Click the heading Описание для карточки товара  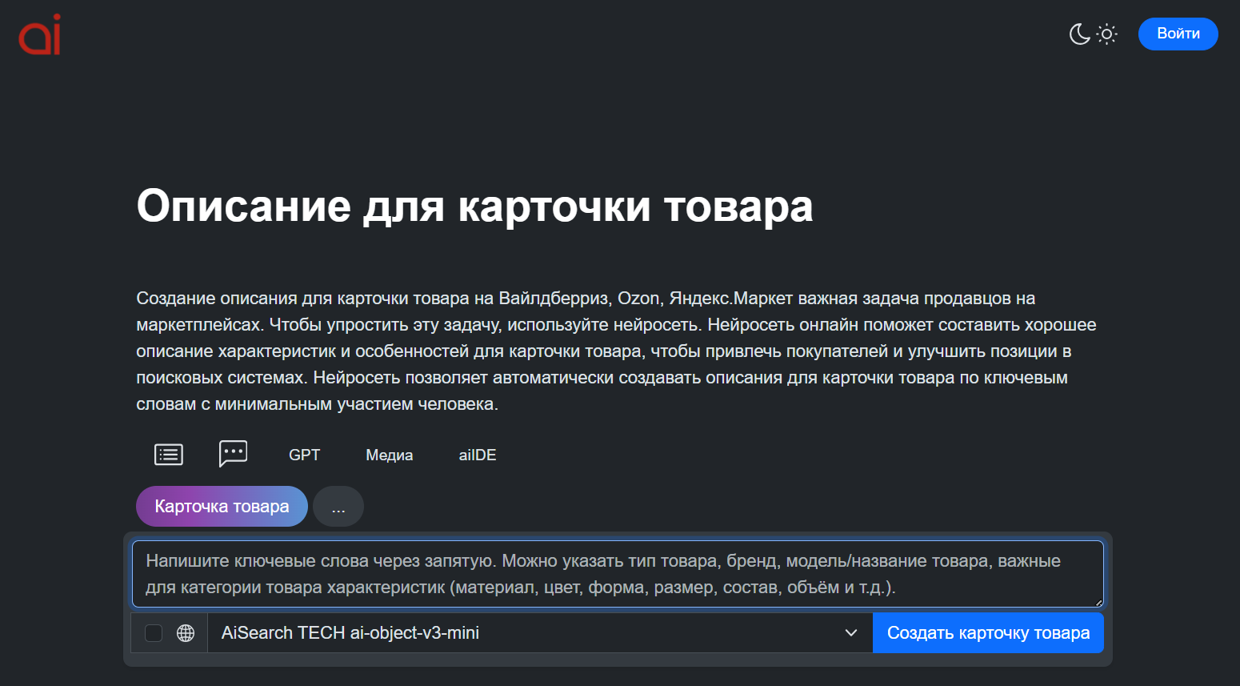click(474, 206)
